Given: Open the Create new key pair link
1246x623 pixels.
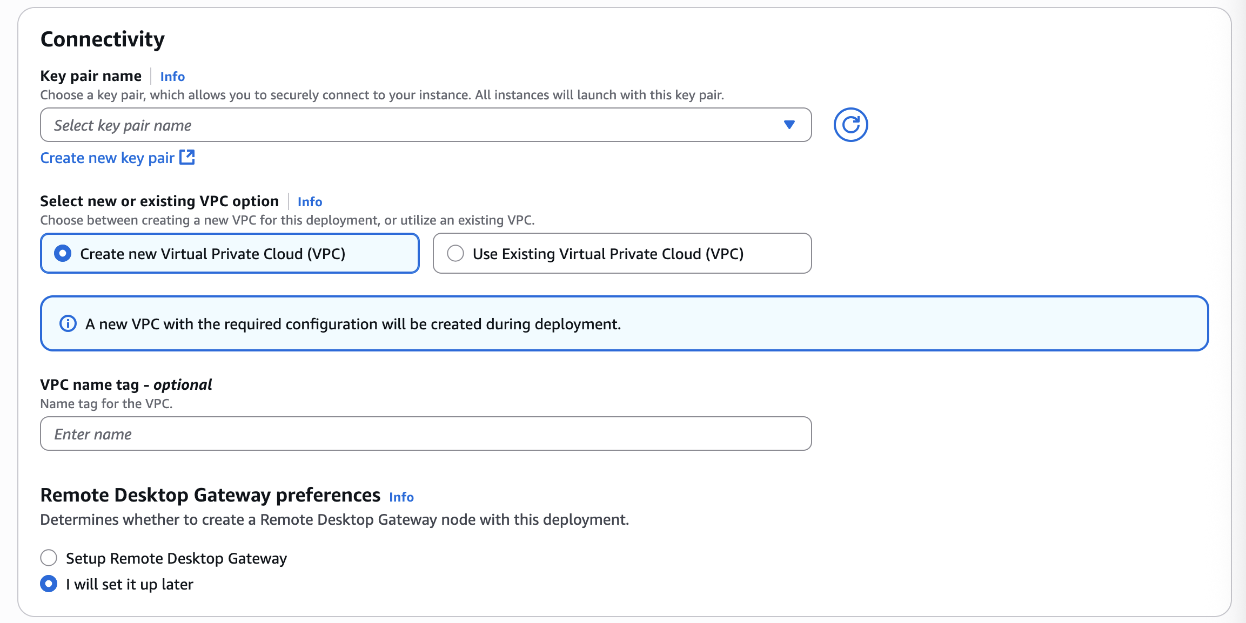Looking at the screenshot, I should [107, 157].
